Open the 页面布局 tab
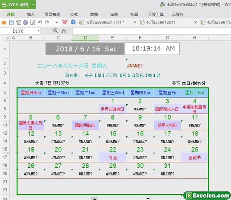231x200 pixels. click(52, 14)
